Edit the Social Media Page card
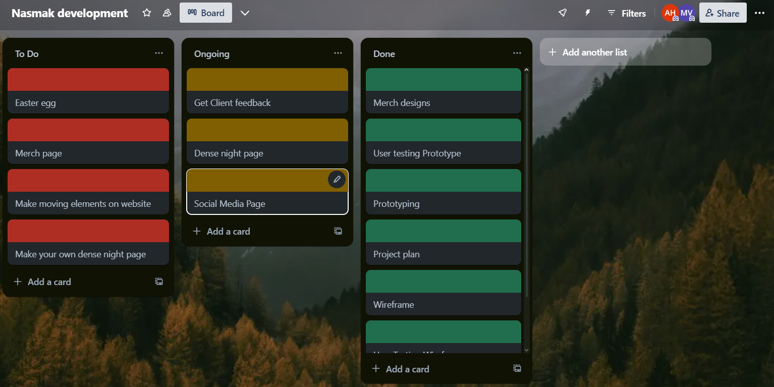 click(337, 179)
